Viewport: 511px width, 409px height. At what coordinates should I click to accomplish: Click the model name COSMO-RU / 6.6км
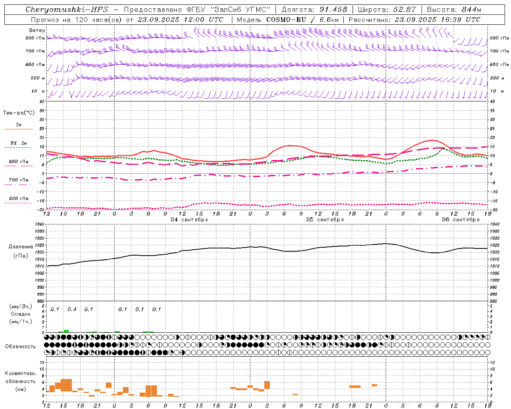click(303, 20)
